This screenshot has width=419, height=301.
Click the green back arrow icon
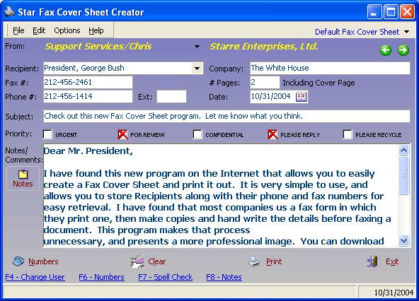386,50
